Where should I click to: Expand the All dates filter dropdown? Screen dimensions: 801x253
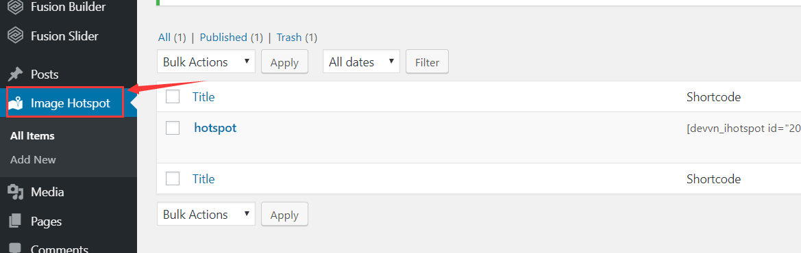point(362,62)
